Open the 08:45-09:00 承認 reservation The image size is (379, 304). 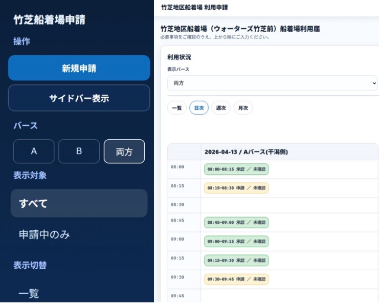coord(236,223)
